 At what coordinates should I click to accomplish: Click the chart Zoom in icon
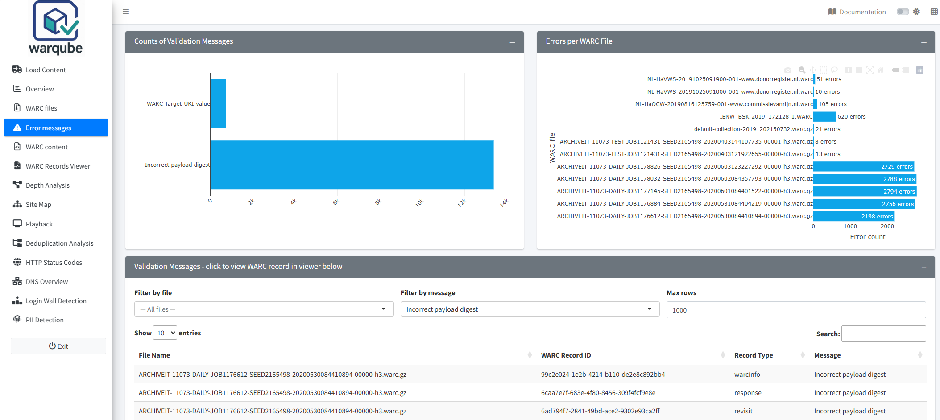click(x=849, y=70)
